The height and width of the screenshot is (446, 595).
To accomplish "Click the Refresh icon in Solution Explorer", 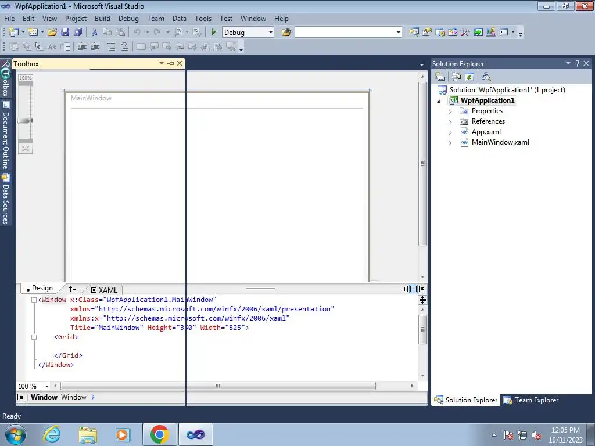I will click(469, 77).
